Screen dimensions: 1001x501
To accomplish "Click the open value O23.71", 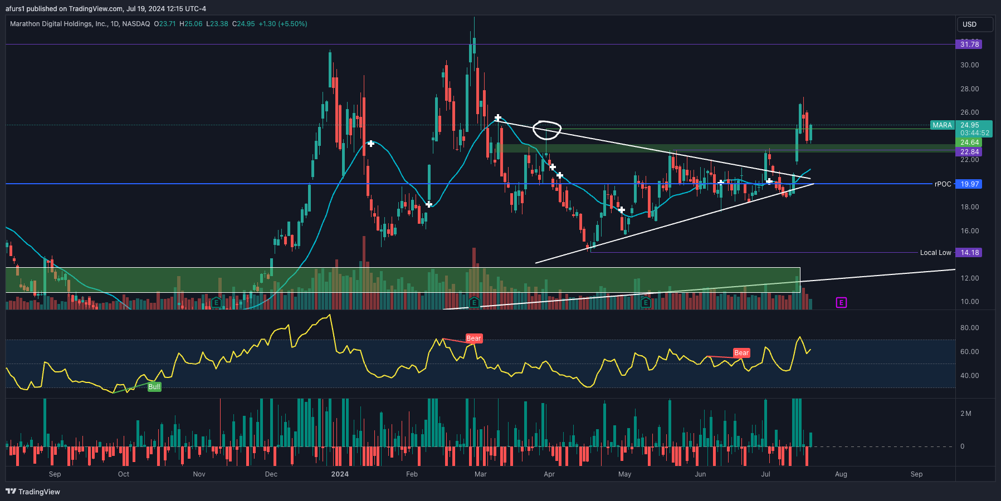I will coord(165,24).
